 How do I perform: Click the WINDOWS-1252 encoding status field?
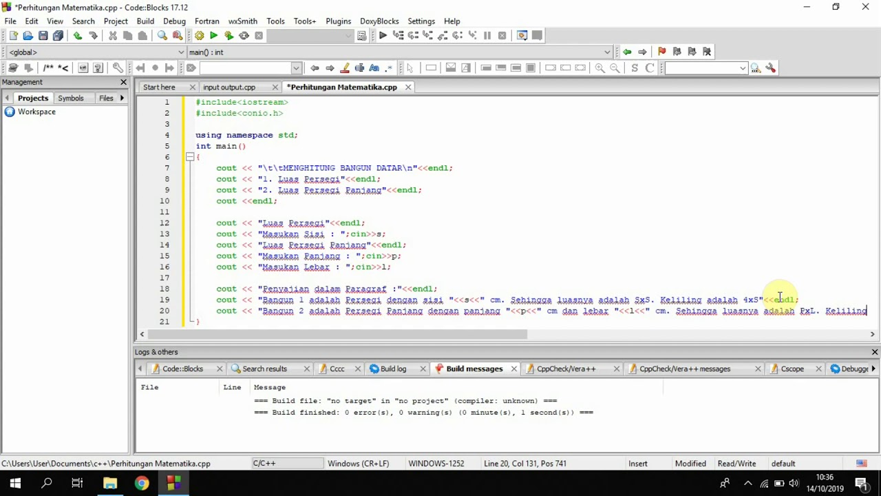436,464
